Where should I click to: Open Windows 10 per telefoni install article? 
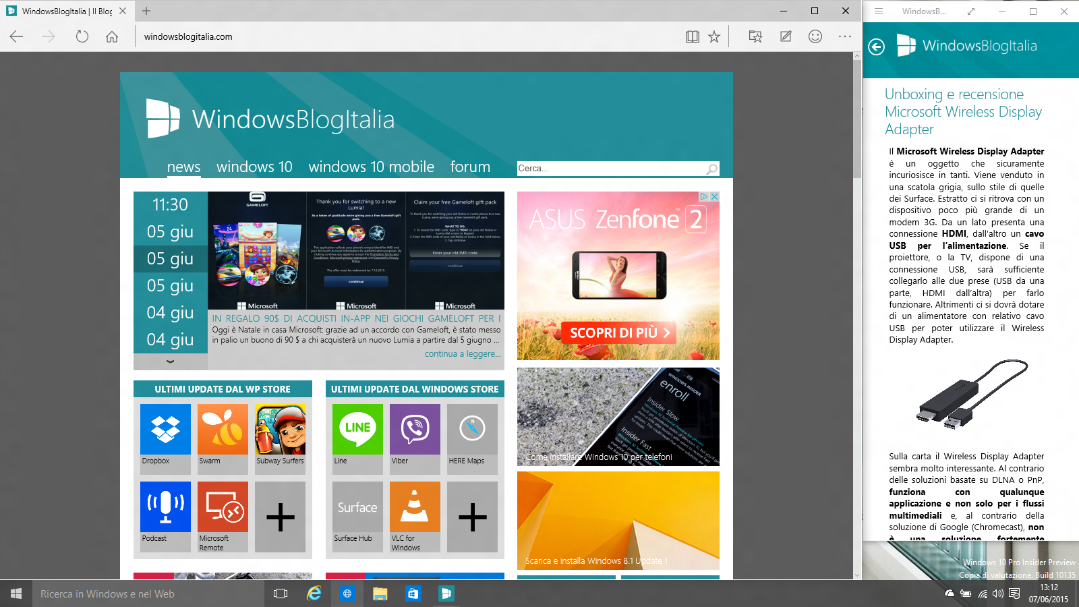618,417
